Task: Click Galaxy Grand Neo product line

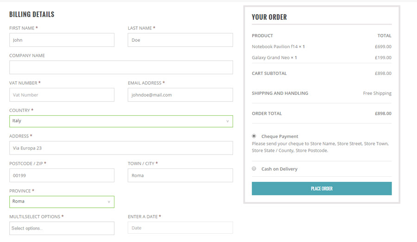Action: pos(274,58)
